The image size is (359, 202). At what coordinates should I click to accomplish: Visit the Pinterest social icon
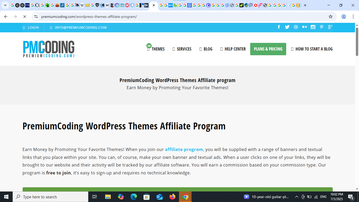coord(321,27)
